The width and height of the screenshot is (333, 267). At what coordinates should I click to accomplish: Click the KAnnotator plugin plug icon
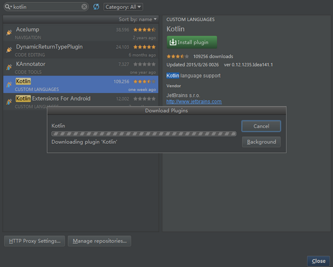point(9,67)
